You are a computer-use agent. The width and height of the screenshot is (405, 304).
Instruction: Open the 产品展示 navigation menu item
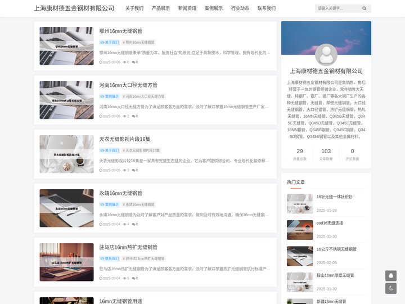click(161, 8)
